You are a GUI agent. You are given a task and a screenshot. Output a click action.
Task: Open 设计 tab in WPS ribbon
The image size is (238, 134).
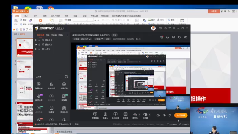[x=35, y=16]
